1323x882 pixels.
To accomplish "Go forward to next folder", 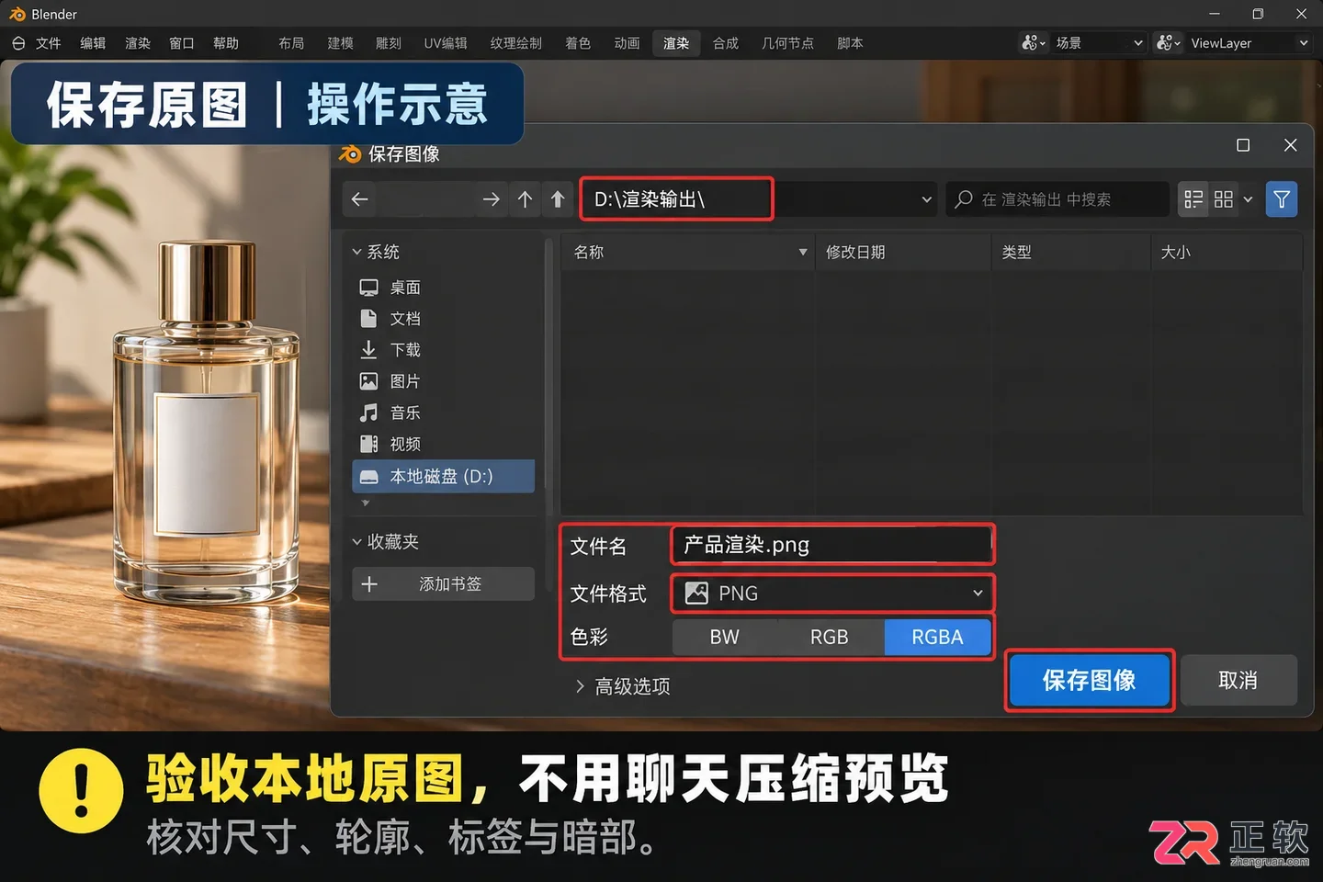I will tap(492, 199).
